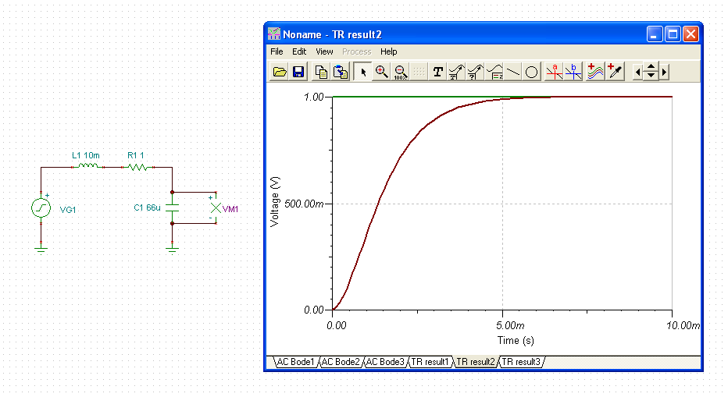Click the Time (s) axis label
The height and width of the screenshot is (397, 728).
516,340
